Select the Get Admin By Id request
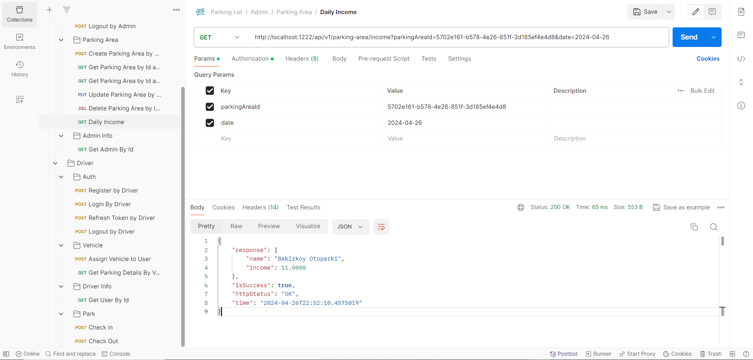 tap(105, 149)
